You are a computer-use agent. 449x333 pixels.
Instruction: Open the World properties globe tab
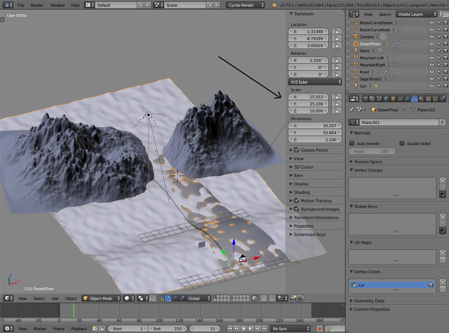pyautogui.click(x=386, y=99)
